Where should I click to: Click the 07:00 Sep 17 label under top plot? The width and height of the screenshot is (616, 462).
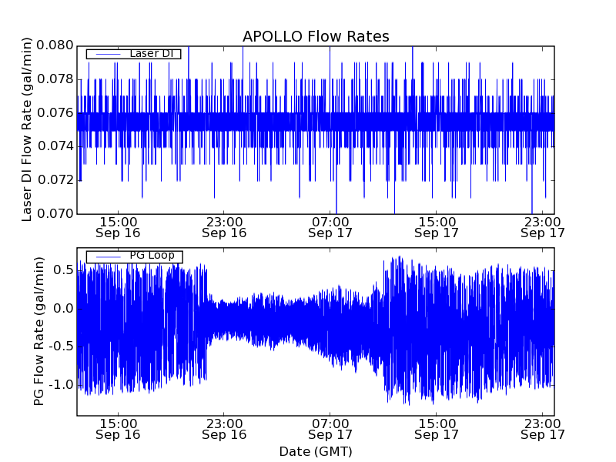click(x=330, y=226)
